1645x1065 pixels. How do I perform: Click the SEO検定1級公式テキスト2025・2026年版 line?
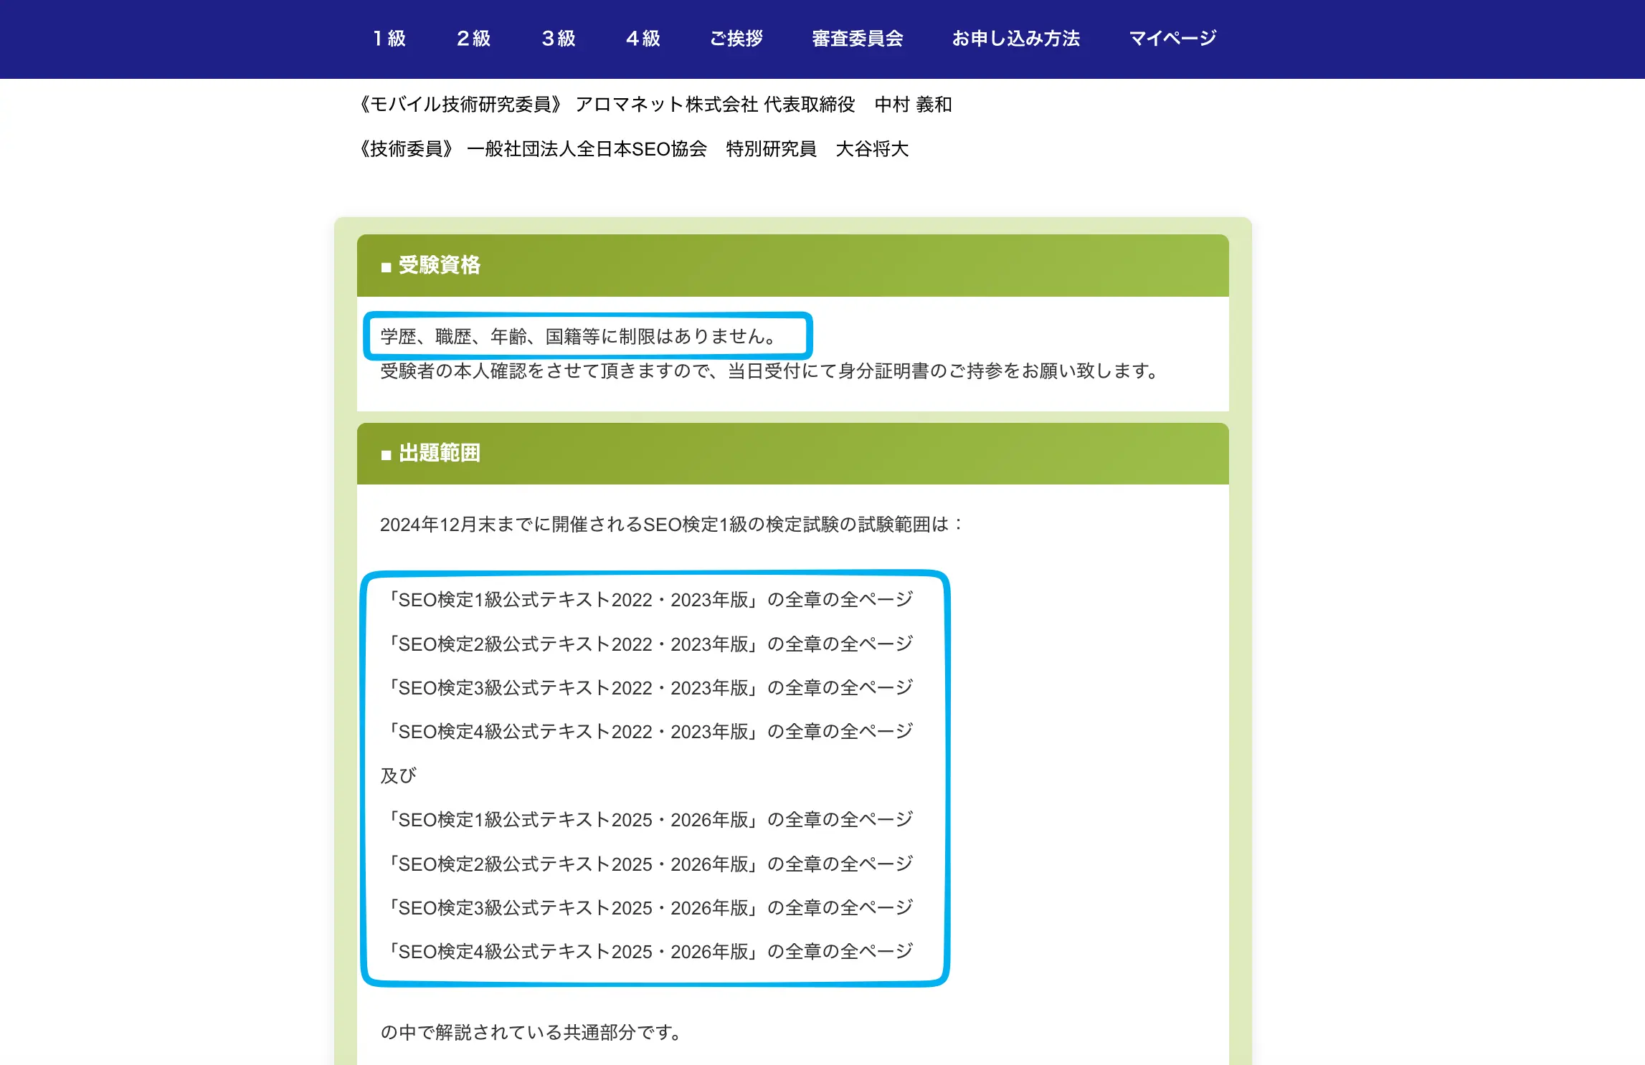click(x=650, y=819)
